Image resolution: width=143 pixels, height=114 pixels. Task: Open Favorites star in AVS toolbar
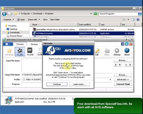click(x=9, y=52)
